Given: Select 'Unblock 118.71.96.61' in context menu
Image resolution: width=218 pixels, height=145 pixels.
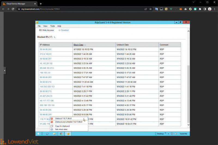Looking at the screenshot, I should click(x=69, y=119).
